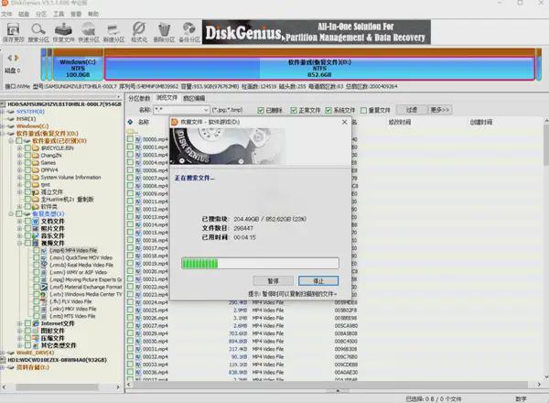Click the 停止 (Stop) button in dialog

pos(318,280)
